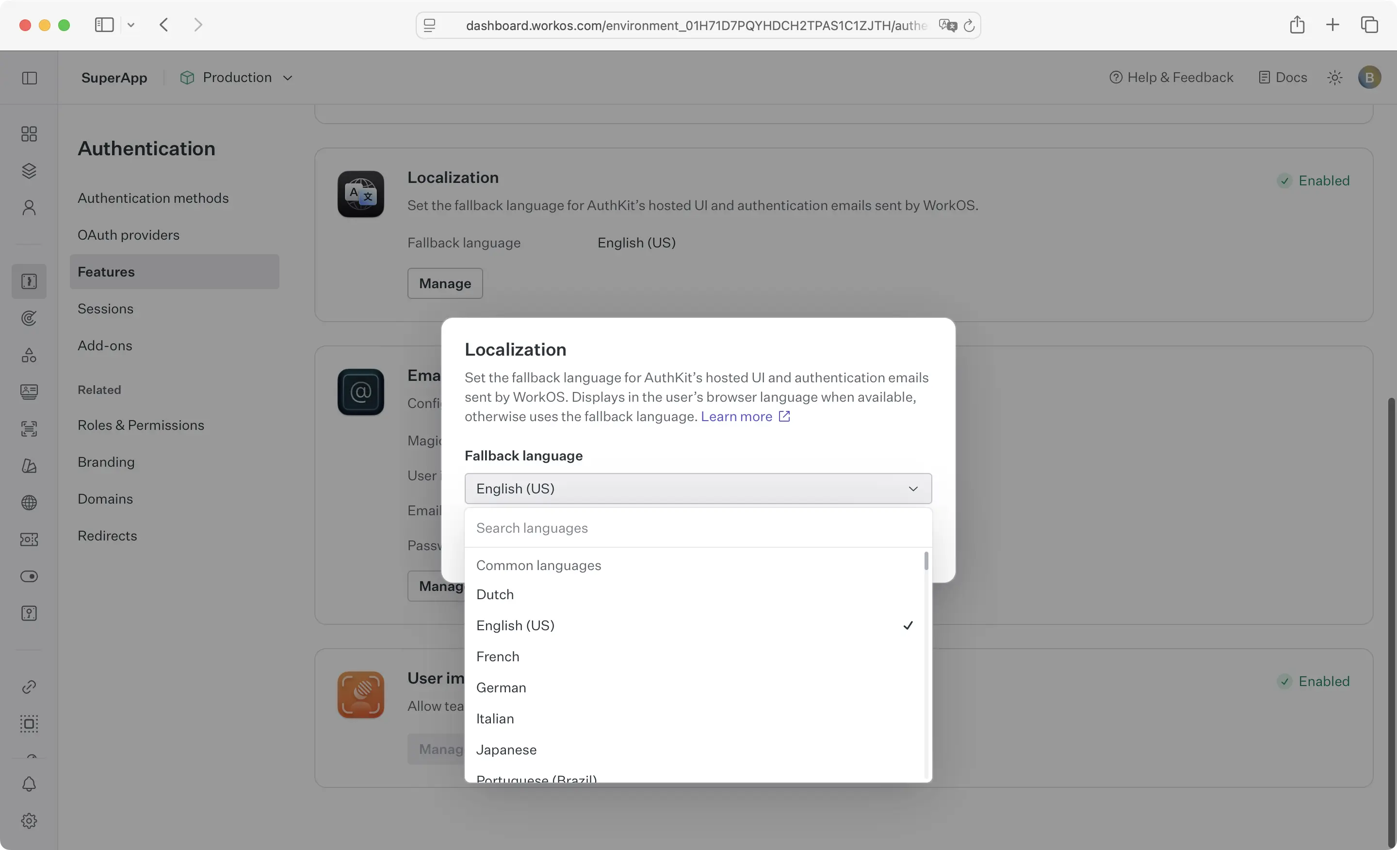Open the Users person icon in sidebar
Screen dimensions: 1397x850
coord(29,208)
